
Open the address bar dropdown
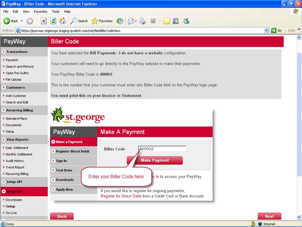266,31
